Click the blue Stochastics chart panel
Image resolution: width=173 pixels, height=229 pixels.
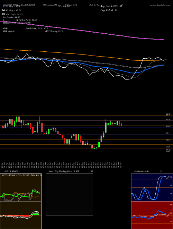(x=152, y=187)
